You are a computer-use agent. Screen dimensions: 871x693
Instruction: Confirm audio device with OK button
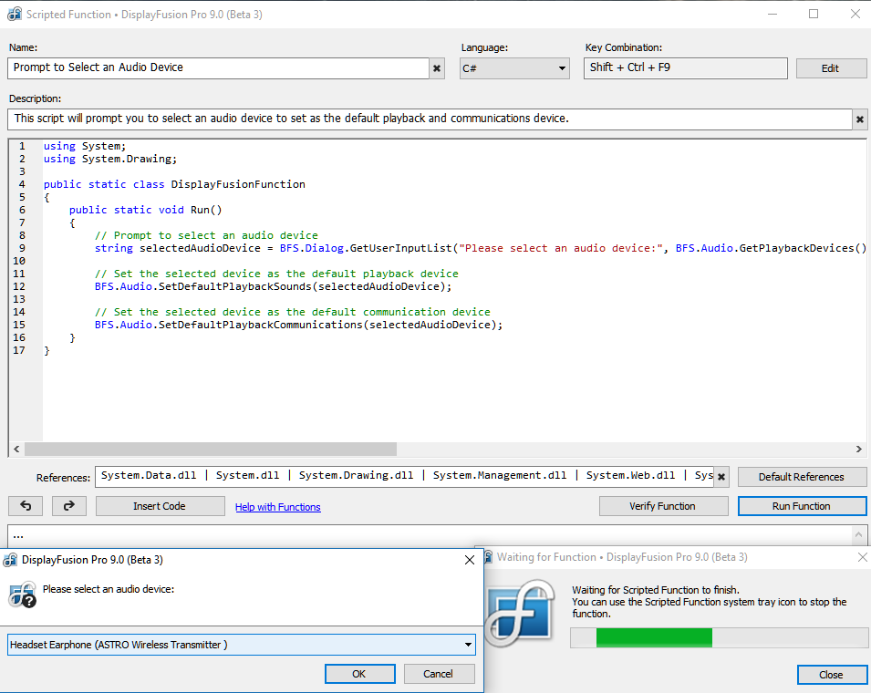coord(360,674)
